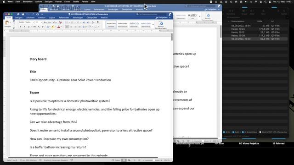
Task: Select the 177,8 MB file row in Finder
Action: (255, 29)
